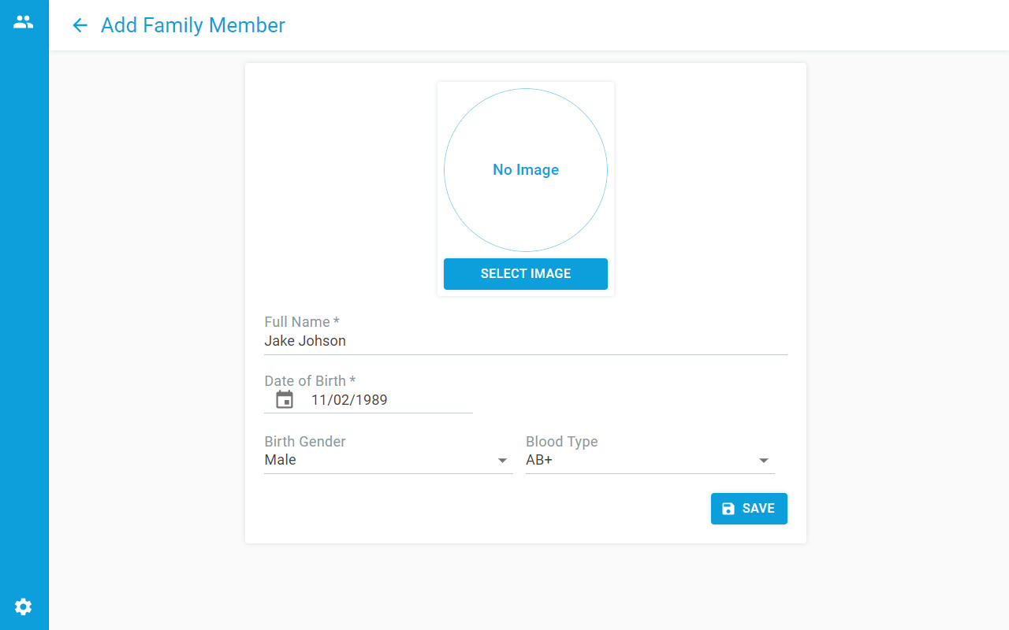Expand the Birth Gender dropdown arrow
1009x630 pixels.
coord(502,461)
